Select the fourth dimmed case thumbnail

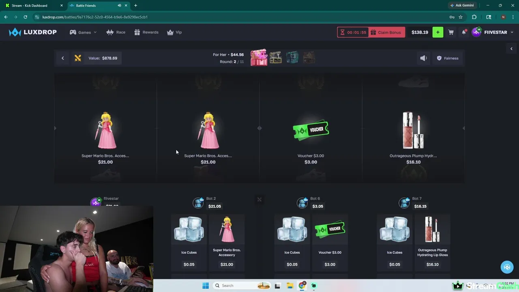coord(309,57)
